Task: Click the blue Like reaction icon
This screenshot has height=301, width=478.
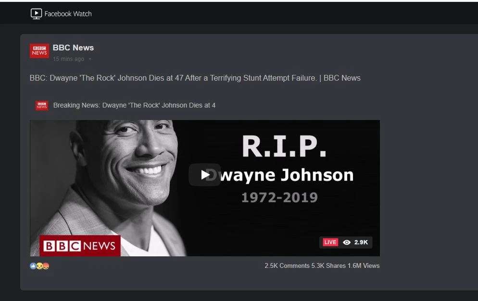Action: click(33, 266)
